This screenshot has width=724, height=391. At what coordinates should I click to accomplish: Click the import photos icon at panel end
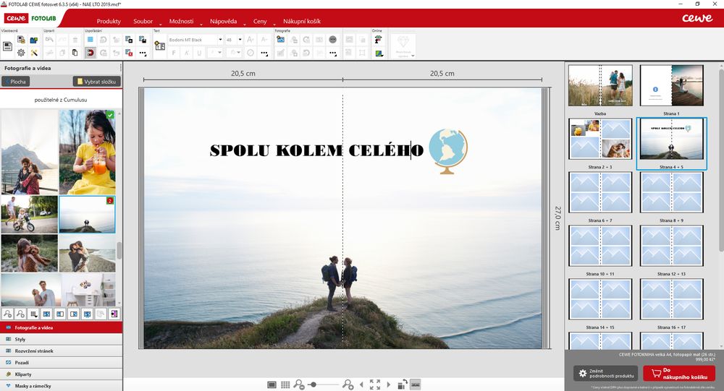114,314
